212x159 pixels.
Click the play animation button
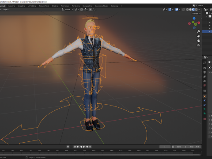pyautogui.click(x=84, y=147)
